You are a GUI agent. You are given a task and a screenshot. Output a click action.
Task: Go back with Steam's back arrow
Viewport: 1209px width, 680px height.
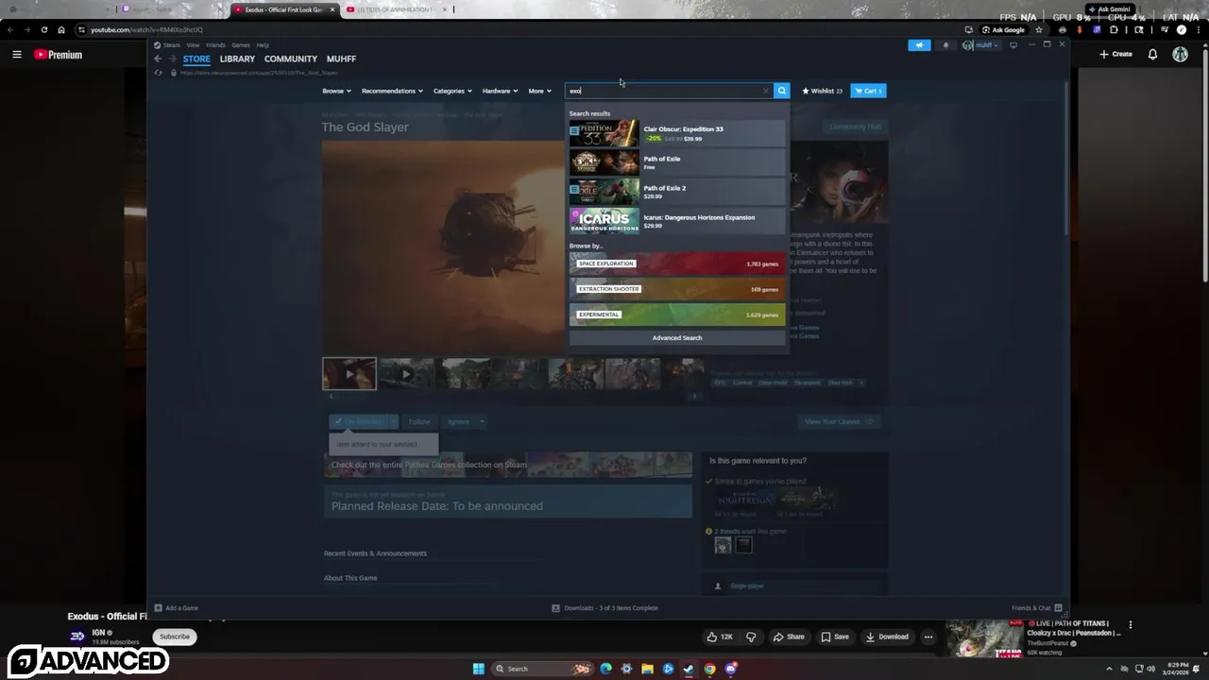pos(158,59)
